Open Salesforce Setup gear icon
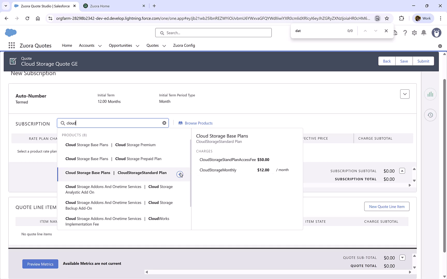Screen dimensions: 447x279 tap(414, 33)
